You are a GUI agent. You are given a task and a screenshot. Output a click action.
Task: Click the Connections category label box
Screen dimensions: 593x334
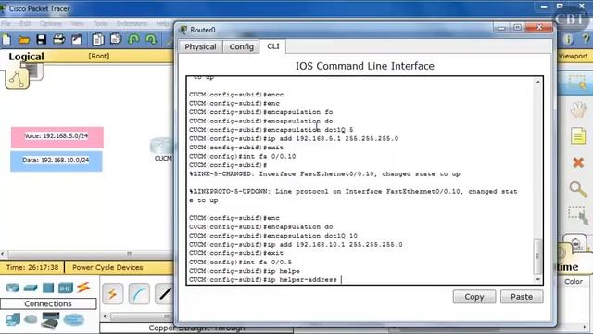tap(48, 303)
